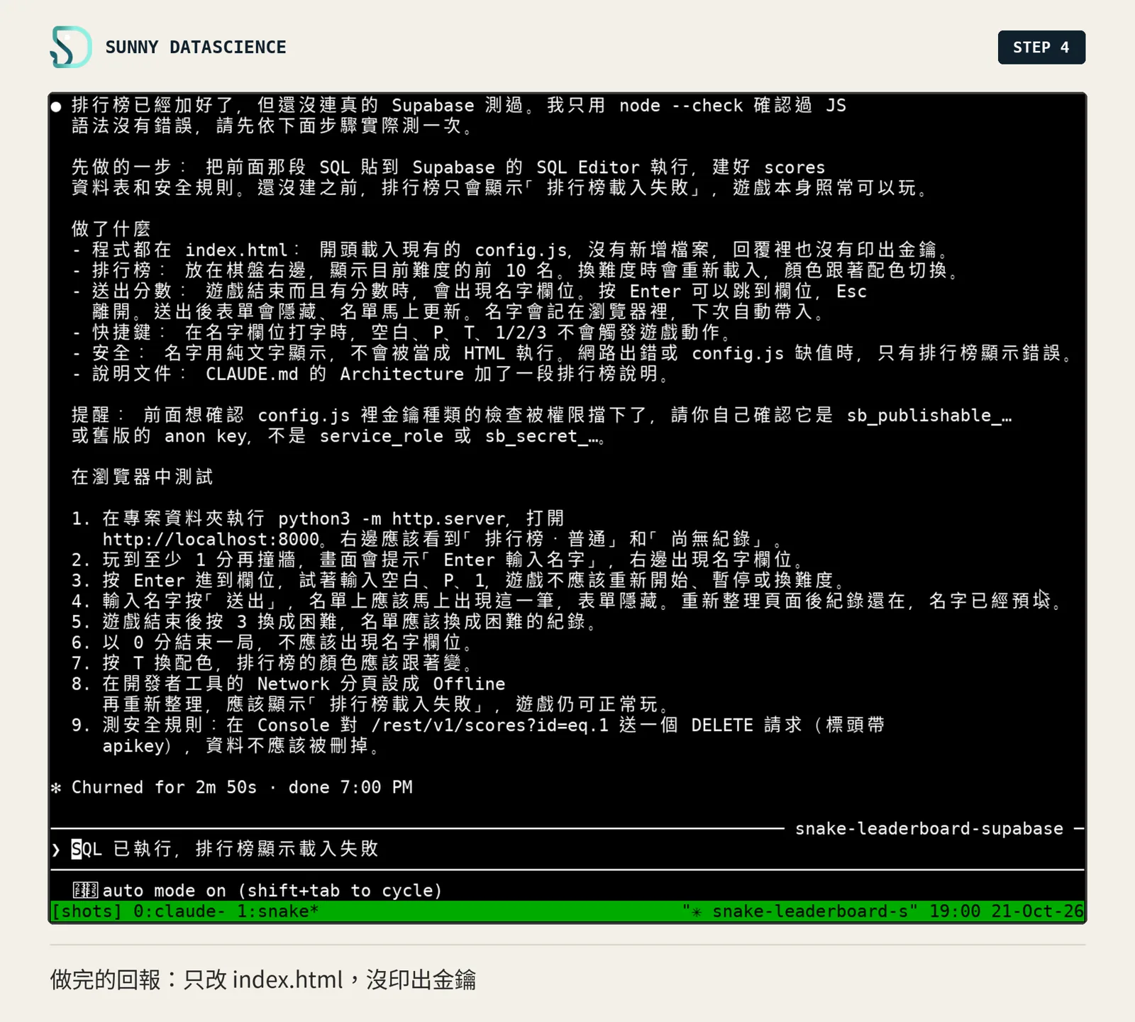Click the '在瀏覽器中測試' heading
The height and width of the screenshot is (1022, 1135).
[x=142, y=477]
